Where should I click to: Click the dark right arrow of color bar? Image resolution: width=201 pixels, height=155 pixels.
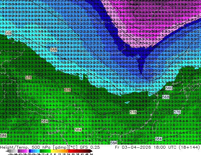91,151
